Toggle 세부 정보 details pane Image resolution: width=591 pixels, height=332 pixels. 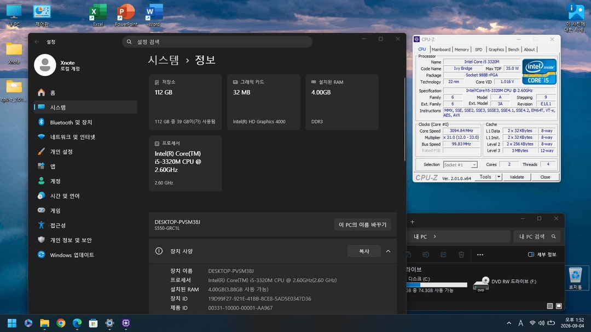point(542,254)
